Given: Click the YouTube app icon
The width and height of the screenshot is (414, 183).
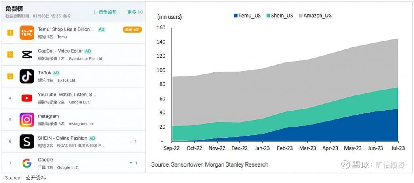Looking at the screenshot, I should [27, 98].
